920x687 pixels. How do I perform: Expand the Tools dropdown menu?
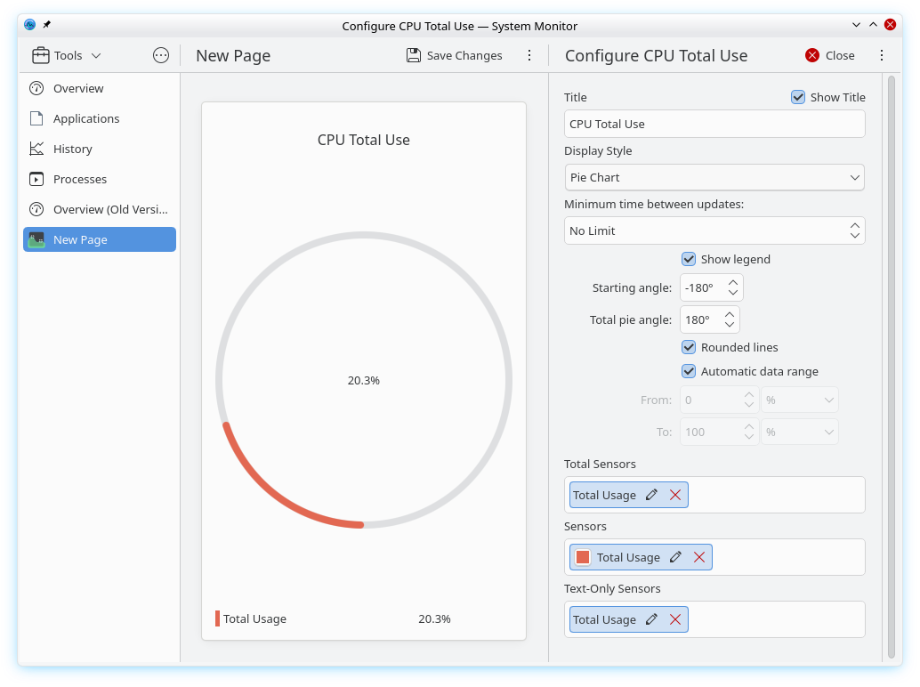pyautogui.click(x=68, y=55)
